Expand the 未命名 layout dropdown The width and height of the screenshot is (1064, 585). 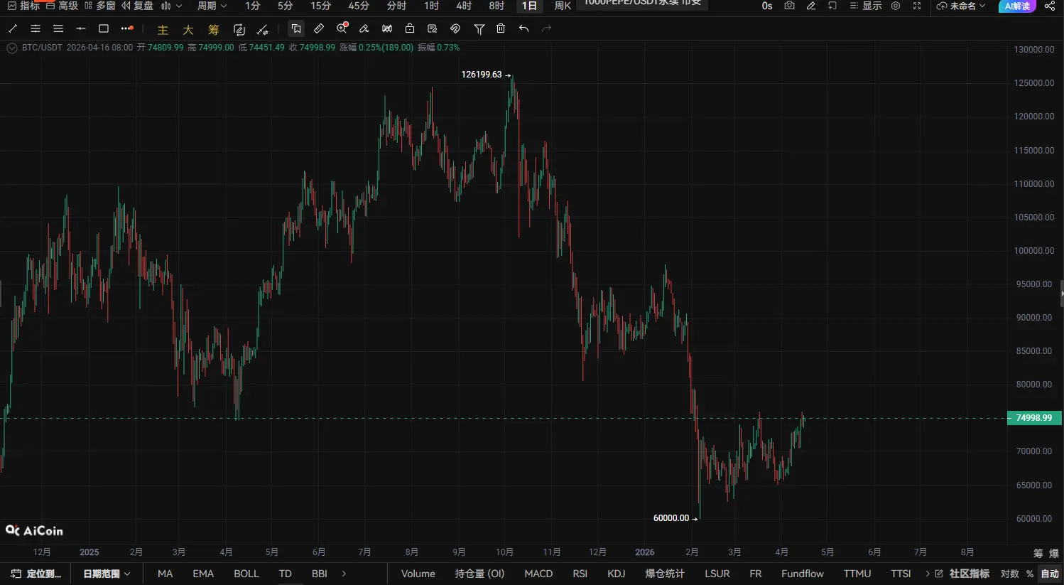[961, 6]
